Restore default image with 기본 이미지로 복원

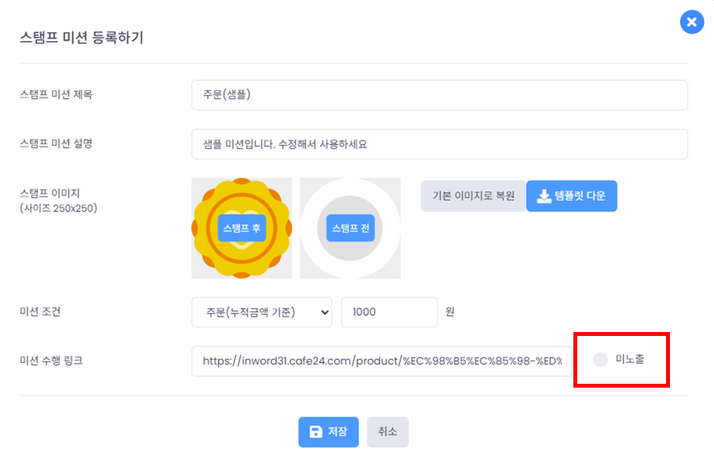473,196
